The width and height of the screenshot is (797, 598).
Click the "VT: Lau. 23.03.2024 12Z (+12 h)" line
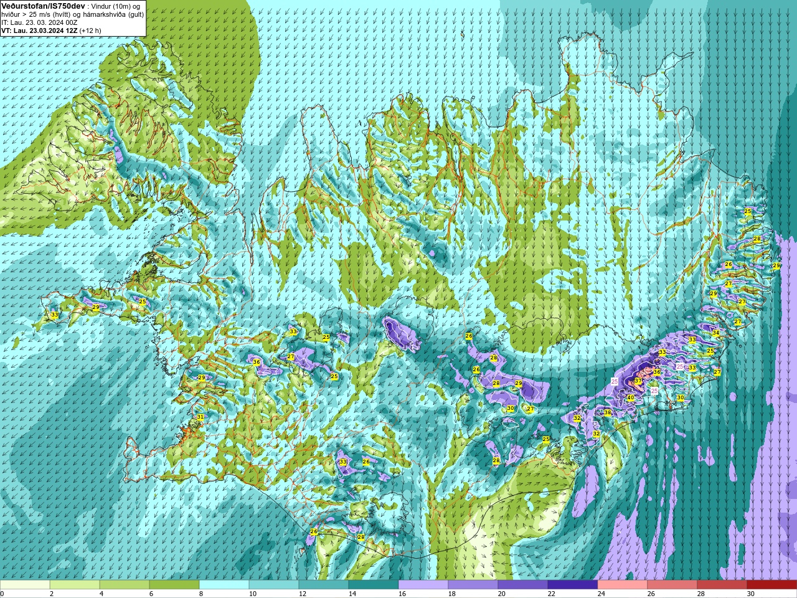(51, 30)
